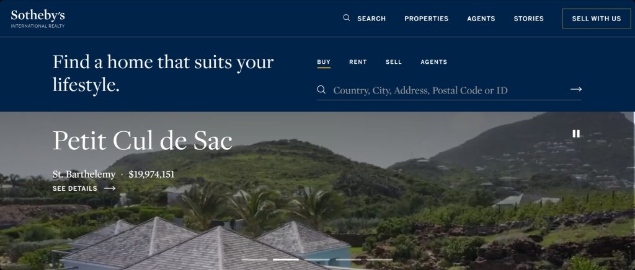Jump to the last slide indicator

(380, 259)
